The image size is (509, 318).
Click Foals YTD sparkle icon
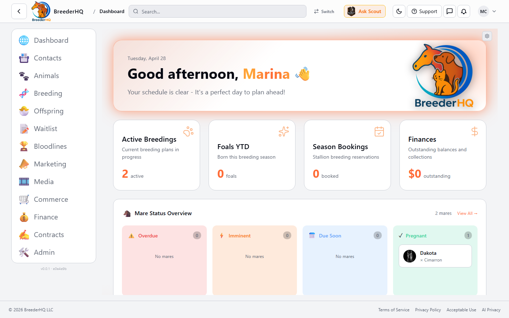point(284,131)
